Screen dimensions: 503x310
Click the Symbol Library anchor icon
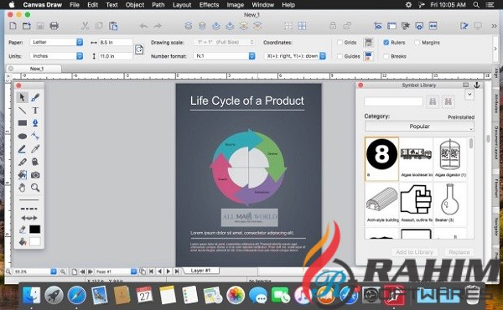(477, 85)
